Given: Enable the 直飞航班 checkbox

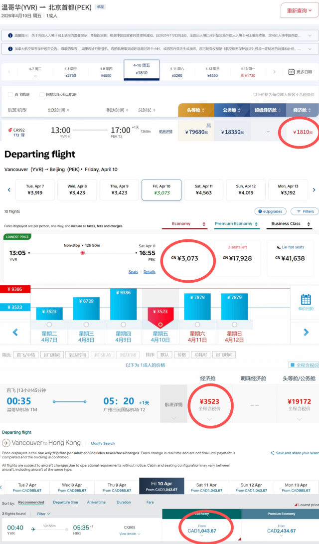Looking at the screenshot, I should tap(10, 95).
